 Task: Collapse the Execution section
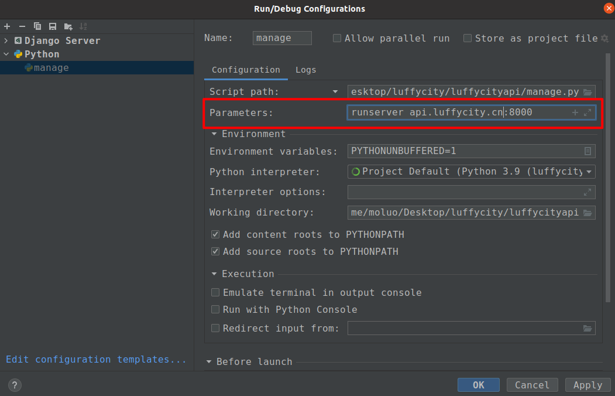pyautogui.click(x=214, y=274)
